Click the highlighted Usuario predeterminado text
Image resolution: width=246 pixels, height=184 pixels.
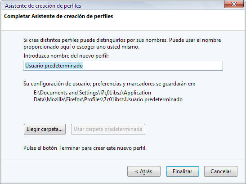(54, 66)
